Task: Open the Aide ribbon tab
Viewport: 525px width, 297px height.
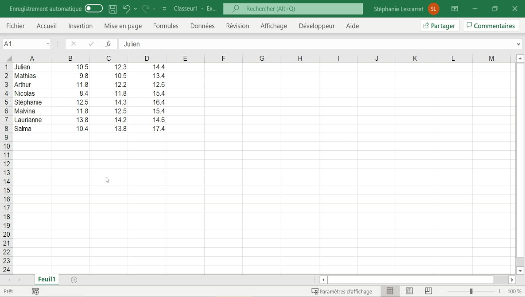Action: [353, 26]
